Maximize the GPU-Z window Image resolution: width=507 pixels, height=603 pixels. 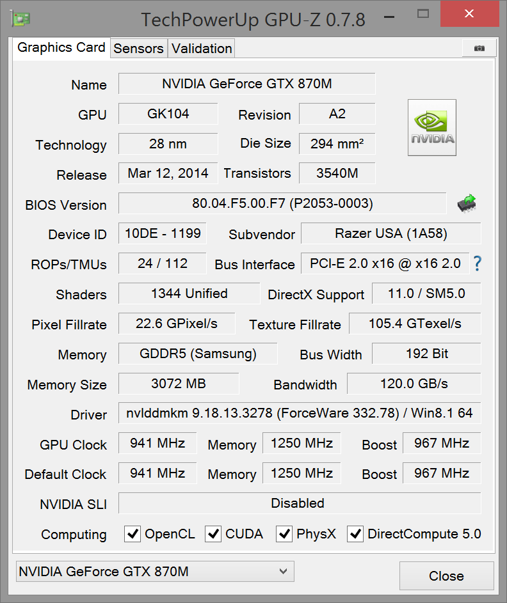[423, 14]
